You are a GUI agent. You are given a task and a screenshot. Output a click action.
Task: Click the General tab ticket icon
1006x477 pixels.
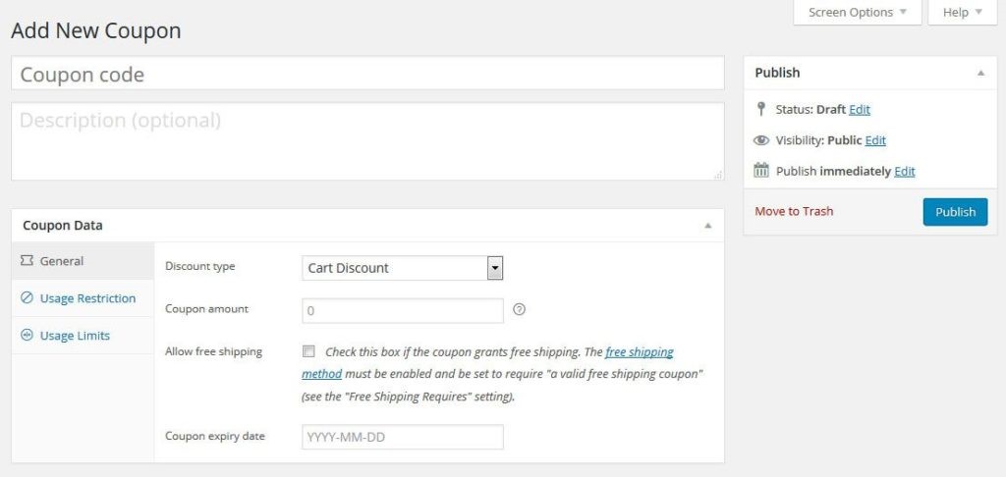point(28,261)
